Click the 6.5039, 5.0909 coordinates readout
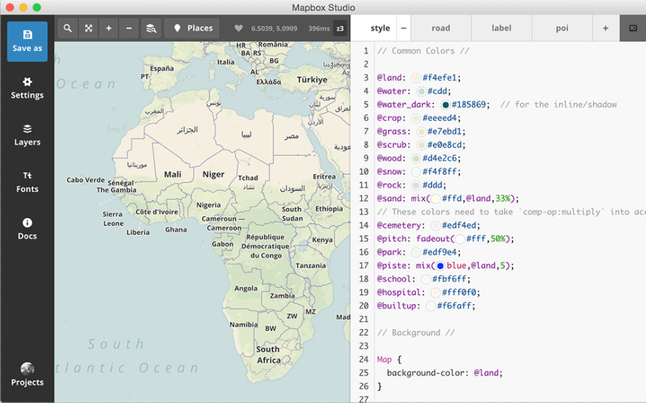The width and height of the screenshot is (646, 403). click(274, 28)
